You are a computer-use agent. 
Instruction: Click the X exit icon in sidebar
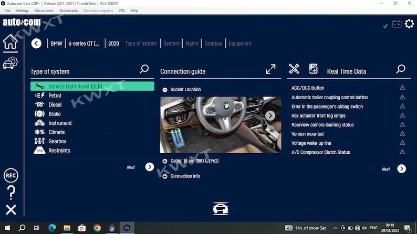11,210
